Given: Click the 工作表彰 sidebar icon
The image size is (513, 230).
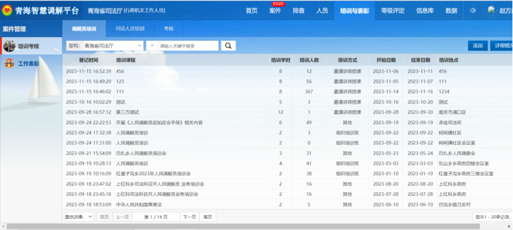Looking at the screenshot, I should click(x=9, y=63).
